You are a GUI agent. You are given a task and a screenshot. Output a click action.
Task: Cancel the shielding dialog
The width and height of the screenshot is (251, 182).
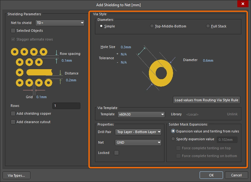tap(236, 175)
